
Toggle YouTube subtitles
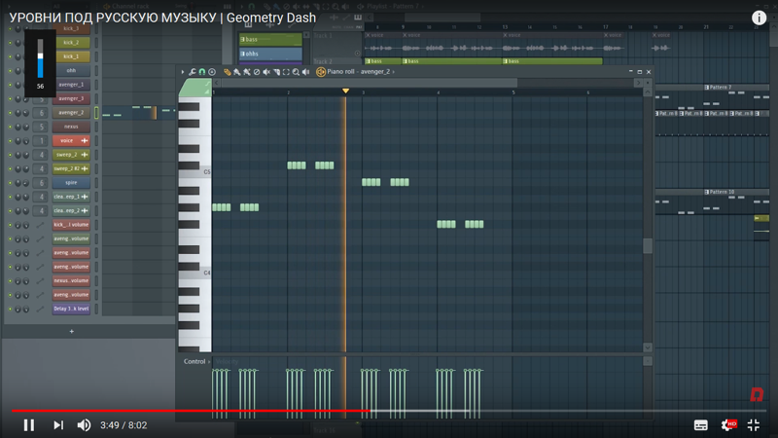click(x=700, y=425)
